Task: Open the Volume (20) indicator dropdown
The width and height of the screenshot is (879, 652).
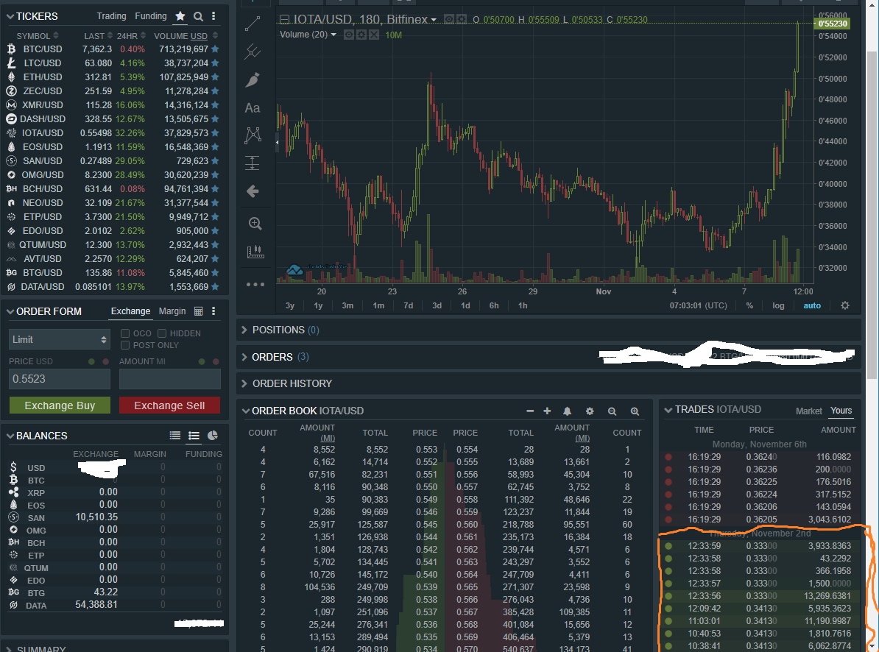Action: (x=333, y=35)
